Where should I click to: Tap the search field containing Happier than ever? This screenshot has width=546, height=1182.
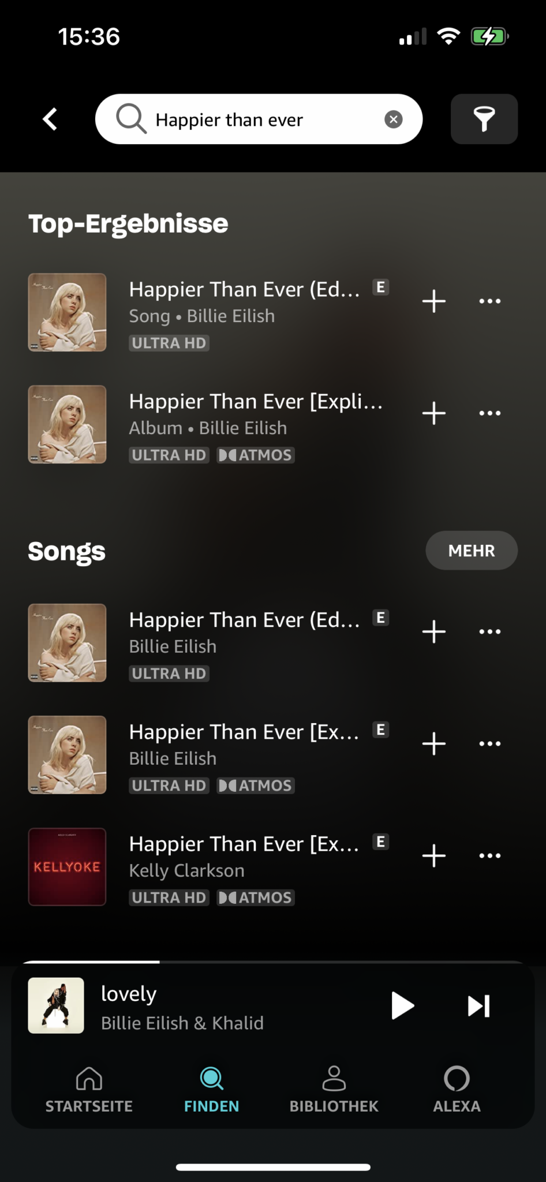pos(259,119)
